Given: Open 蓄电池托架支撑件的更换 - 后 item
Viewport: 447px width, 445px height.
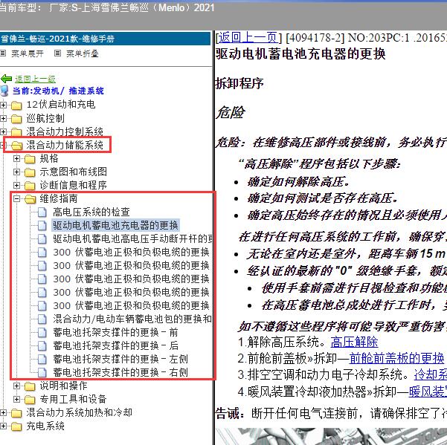Looking at the screenshot, I should point(115,346).
